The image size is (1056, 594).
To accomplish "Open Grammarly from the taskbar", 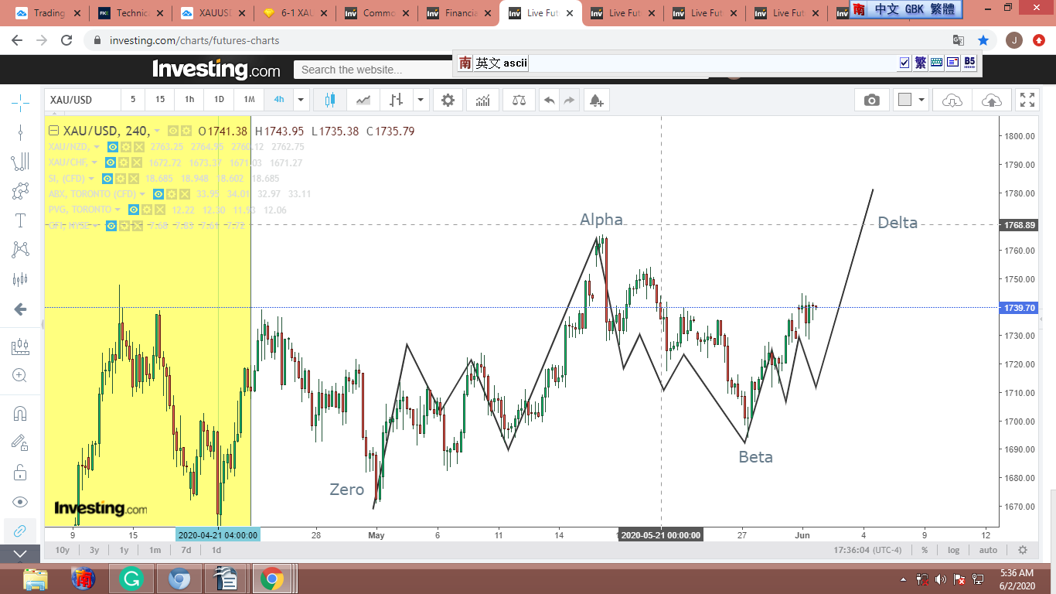I will (131, 579).
